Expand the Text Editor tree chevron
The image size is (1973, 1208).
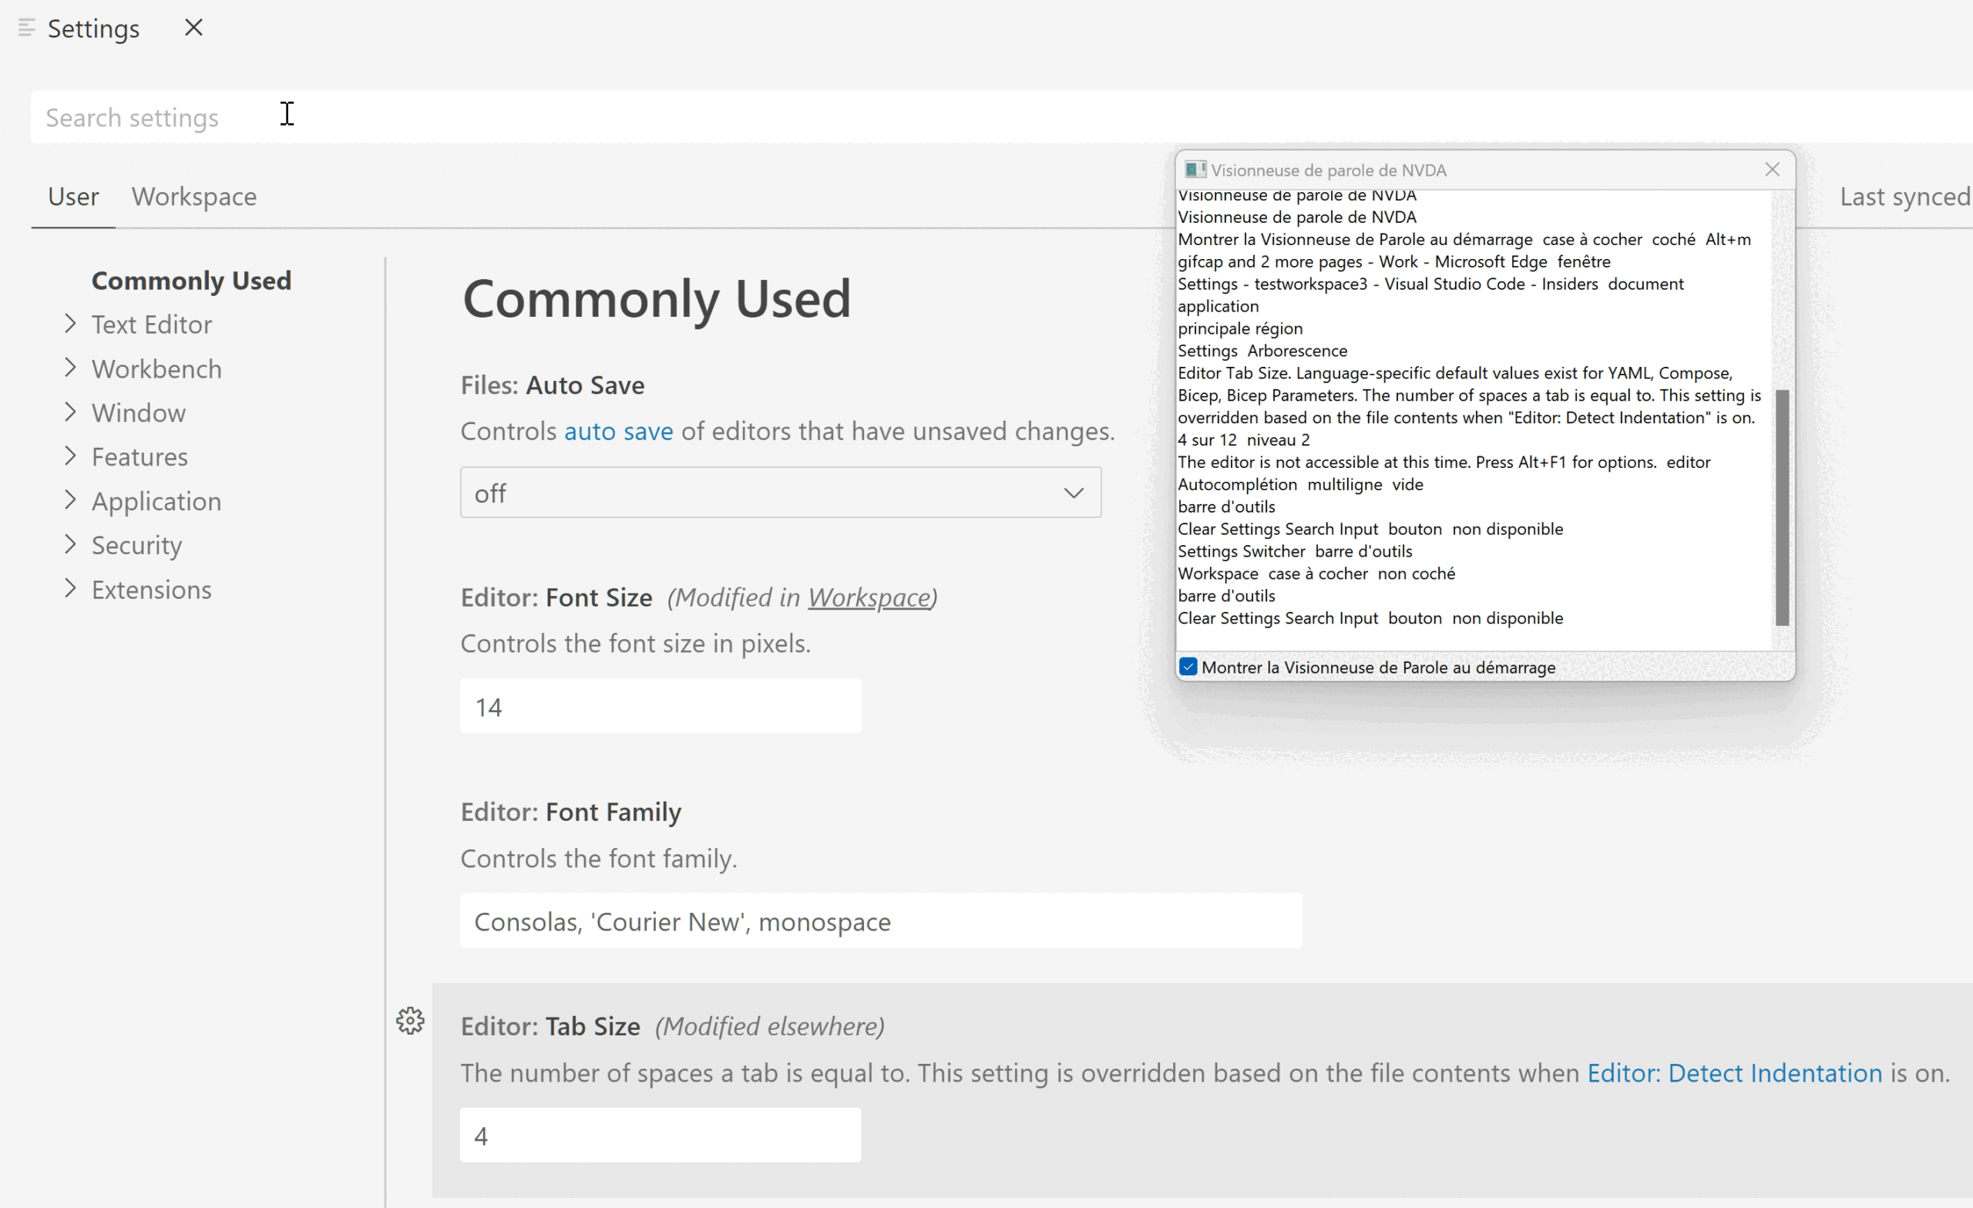(70, 324)
